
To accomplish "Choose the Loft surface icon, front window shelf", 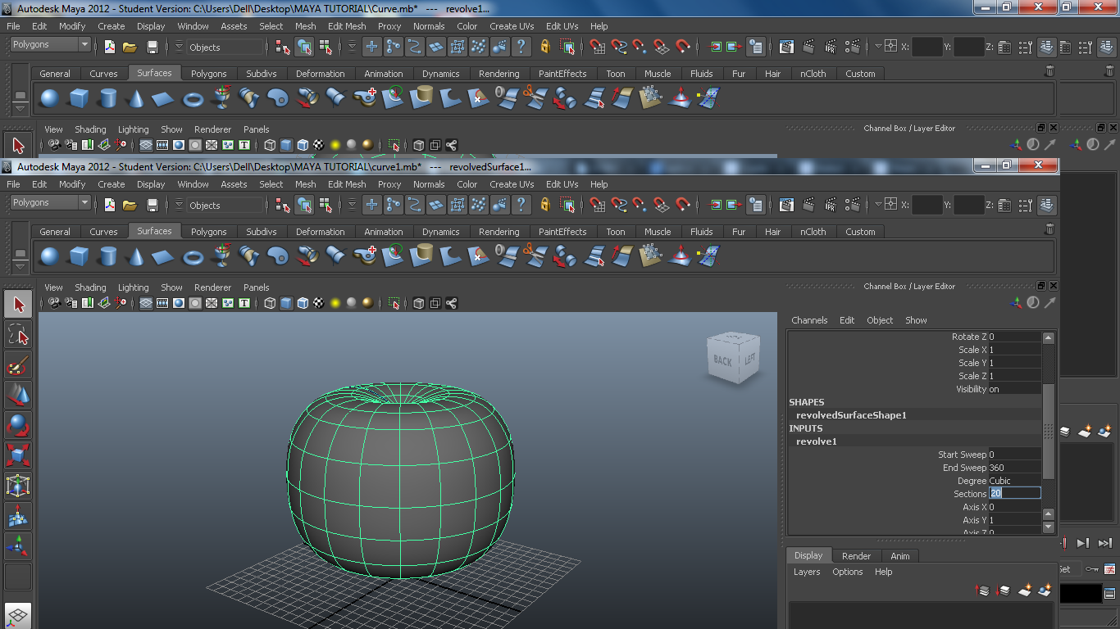I will 250,256.
